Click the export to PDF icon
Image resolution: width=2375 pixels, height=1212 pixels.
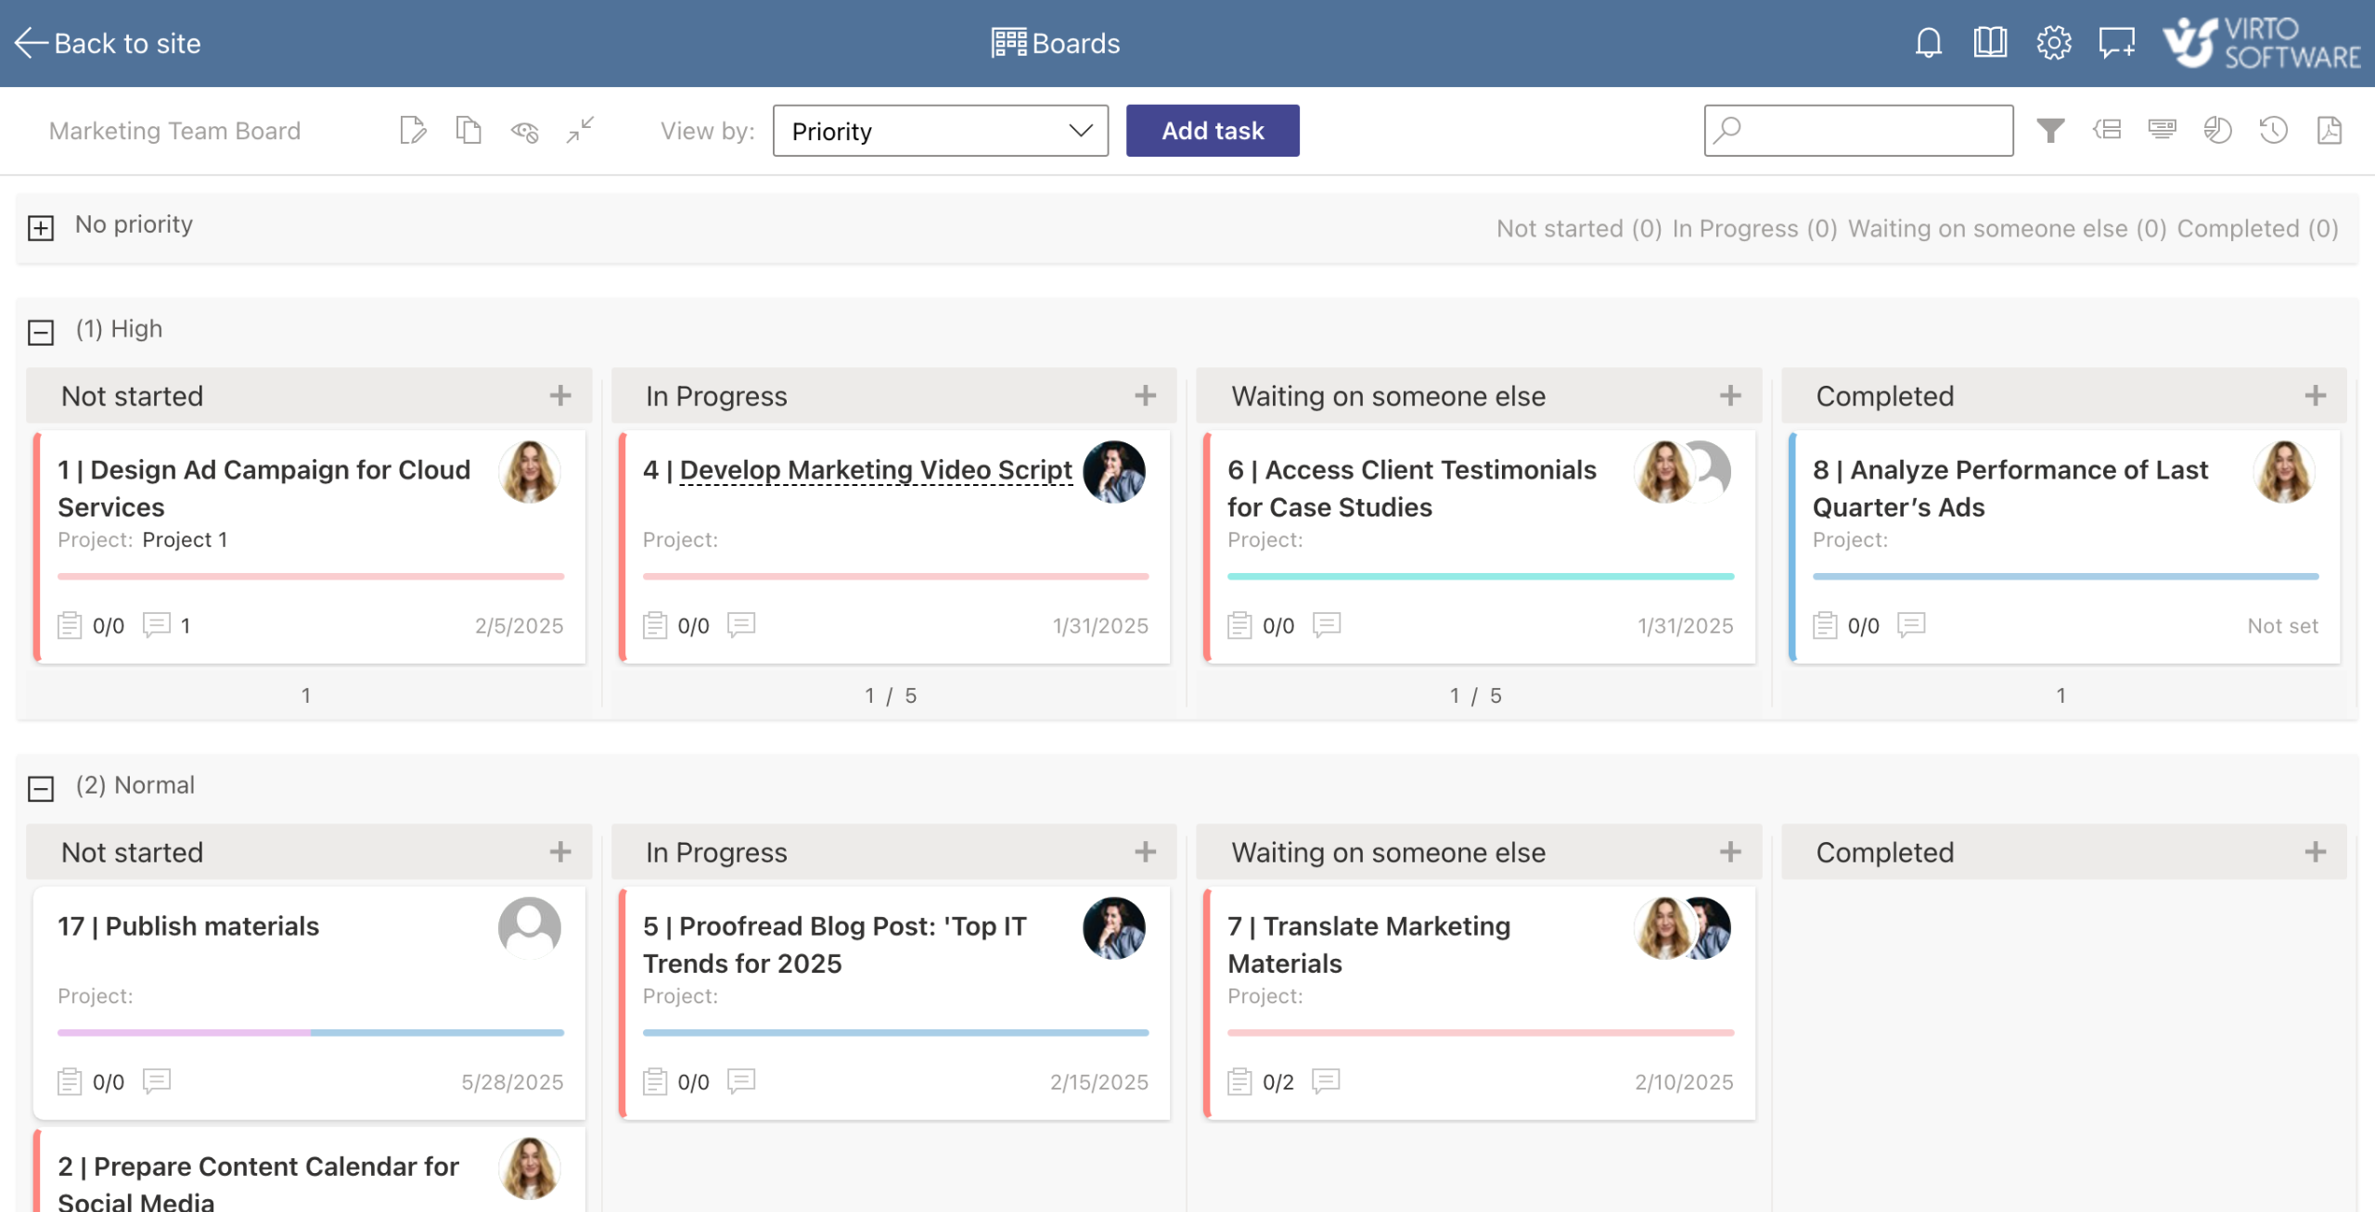coord(2330,131)
